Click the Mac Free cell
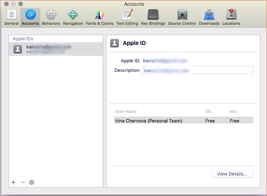 tap(234, 121)
